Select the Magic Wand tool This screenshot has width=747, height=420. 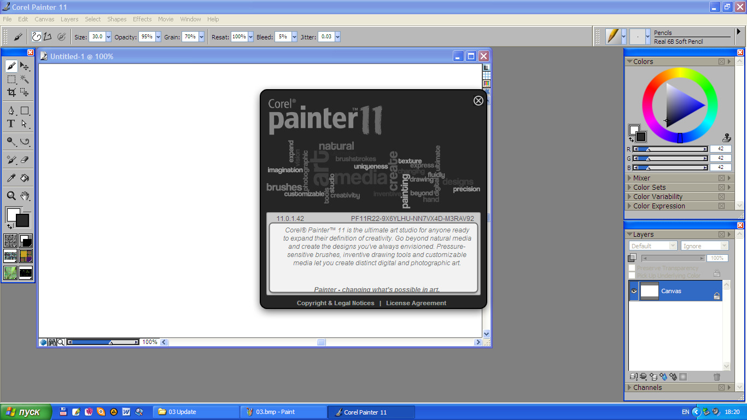coord(25,79)
